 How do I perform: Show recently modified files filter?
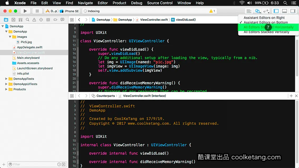click(x=59, y=164)
